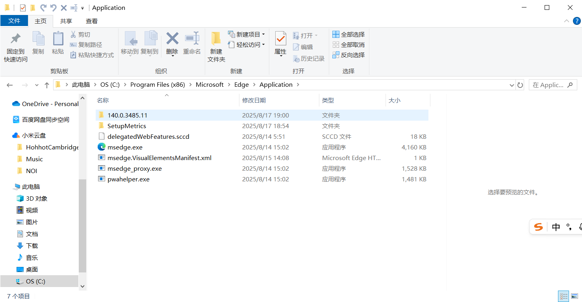Open the 复制到 copy-to menu
582x302 pixels.
[150, 44]
